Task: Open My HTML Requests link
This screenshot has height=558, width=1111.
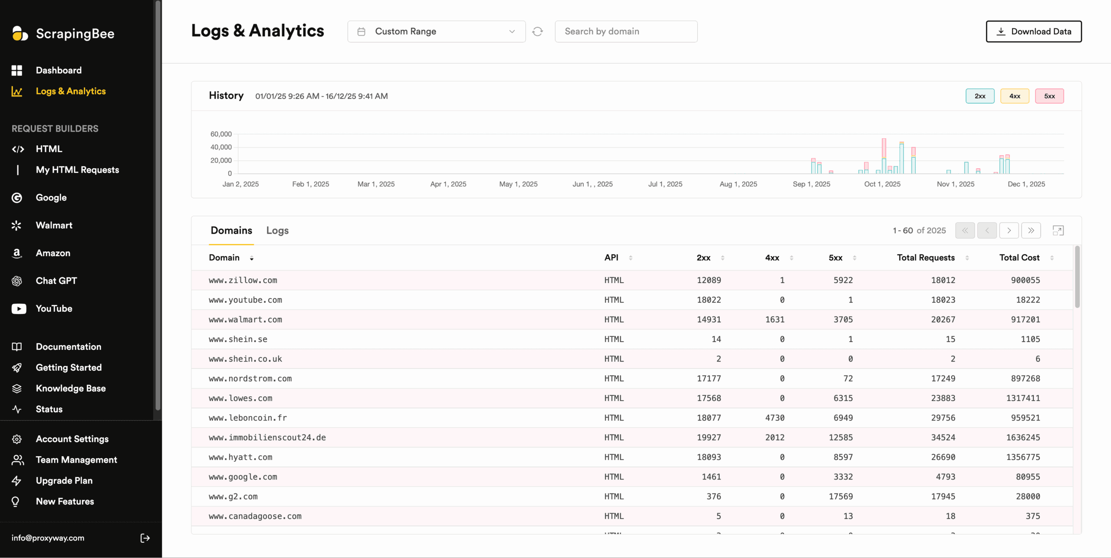Action: [77, 170]
